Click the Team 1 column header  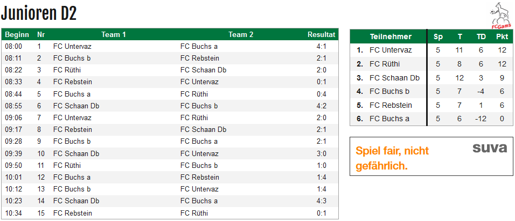click(114, 35)
